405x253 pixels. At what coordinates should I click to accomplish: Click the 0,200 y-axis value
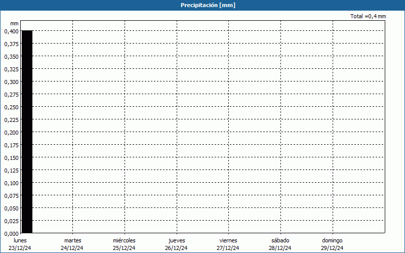(x=11, y=133)
